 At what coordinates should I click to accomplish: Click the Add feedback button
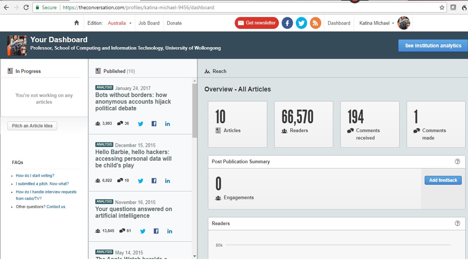443,180
